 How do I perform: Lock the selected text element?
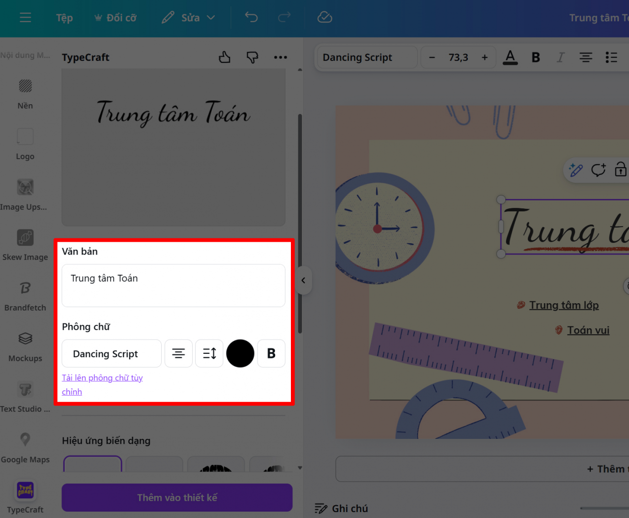[621, 170]
